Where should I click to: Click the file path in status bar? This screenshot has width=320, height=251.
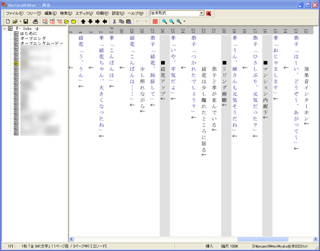(x=280, y=246)
